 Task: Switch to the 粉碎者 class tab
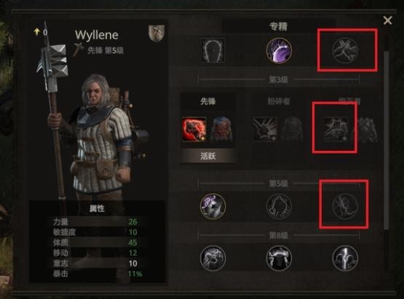(x=279, y=101)
